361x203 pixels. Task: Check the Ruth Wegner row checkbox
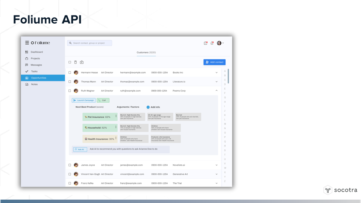pos(70,91)
